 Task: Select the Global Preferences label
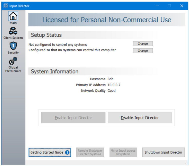(13, 69)
